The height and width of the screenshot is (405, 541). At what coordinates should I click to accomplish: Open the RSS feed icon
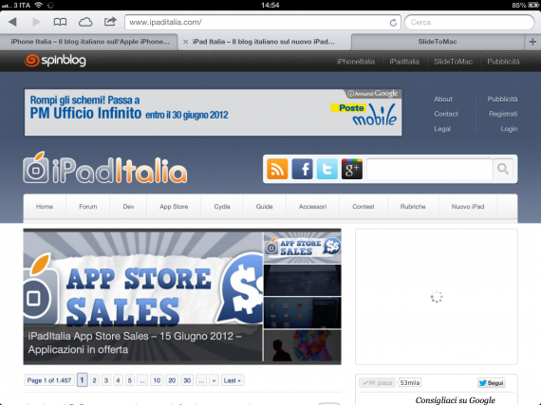point(277,169)
